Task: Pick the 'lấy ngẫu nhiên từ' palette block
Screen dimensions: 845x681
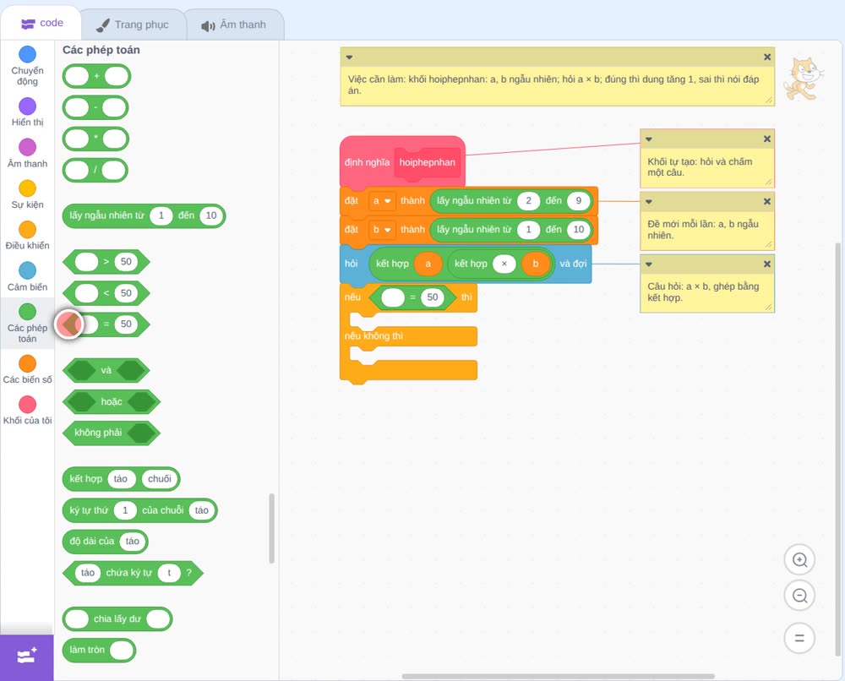Action: coord(144,215)
